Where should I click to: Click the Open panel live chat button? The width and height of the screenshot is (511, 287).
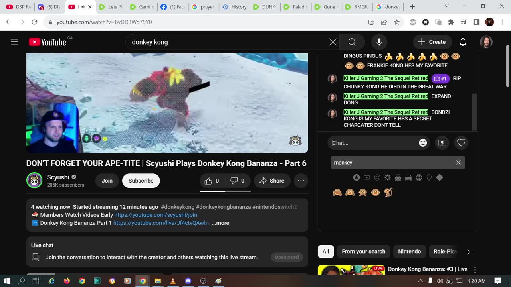coord(287,257)
